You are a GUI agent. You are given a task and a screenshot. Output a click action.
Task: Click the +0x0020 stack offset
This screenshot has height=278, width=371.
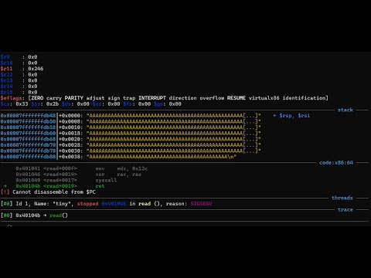[x=70, y=139]
